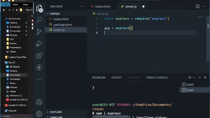Create a new terminal with plus icon

(x=190, y=77)
